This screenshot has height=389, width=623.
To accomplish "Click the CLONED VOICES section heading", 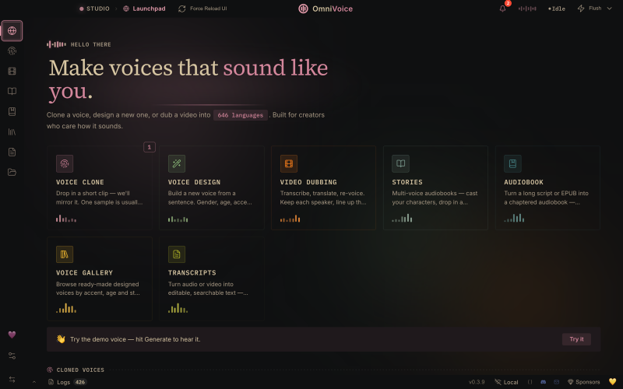I will [80, 370].
